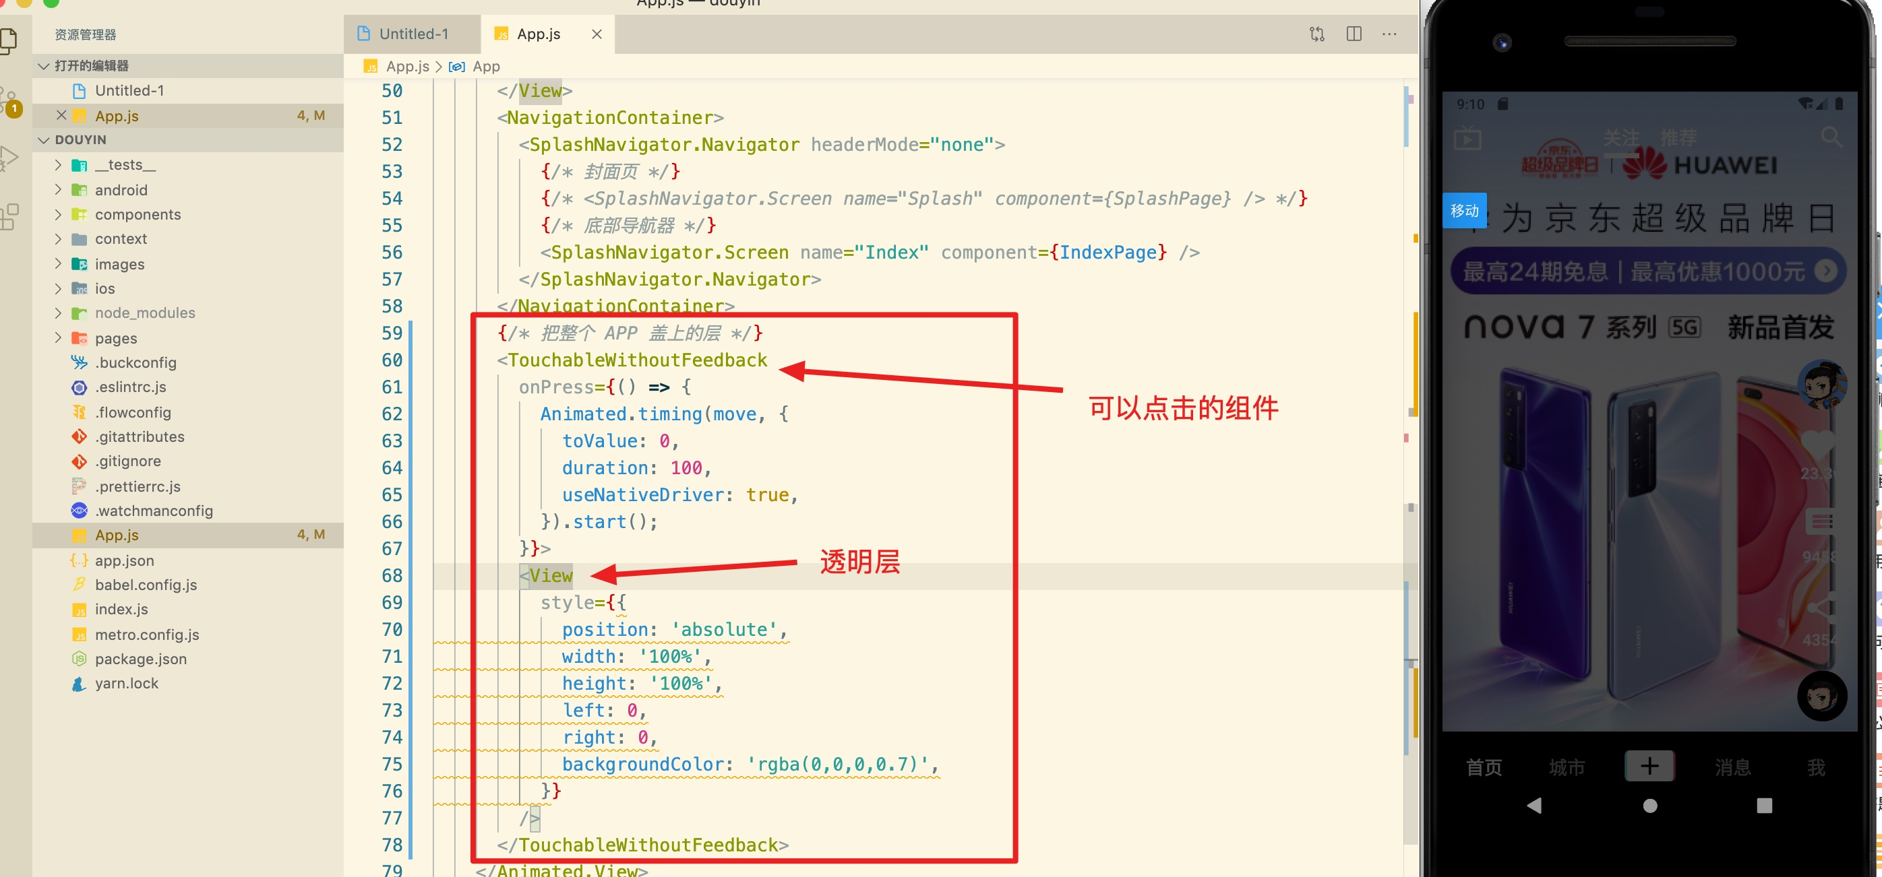Tap the author avatar in emulator
This screenshot has height=877, width=1882.
[x=1822, y=384]
